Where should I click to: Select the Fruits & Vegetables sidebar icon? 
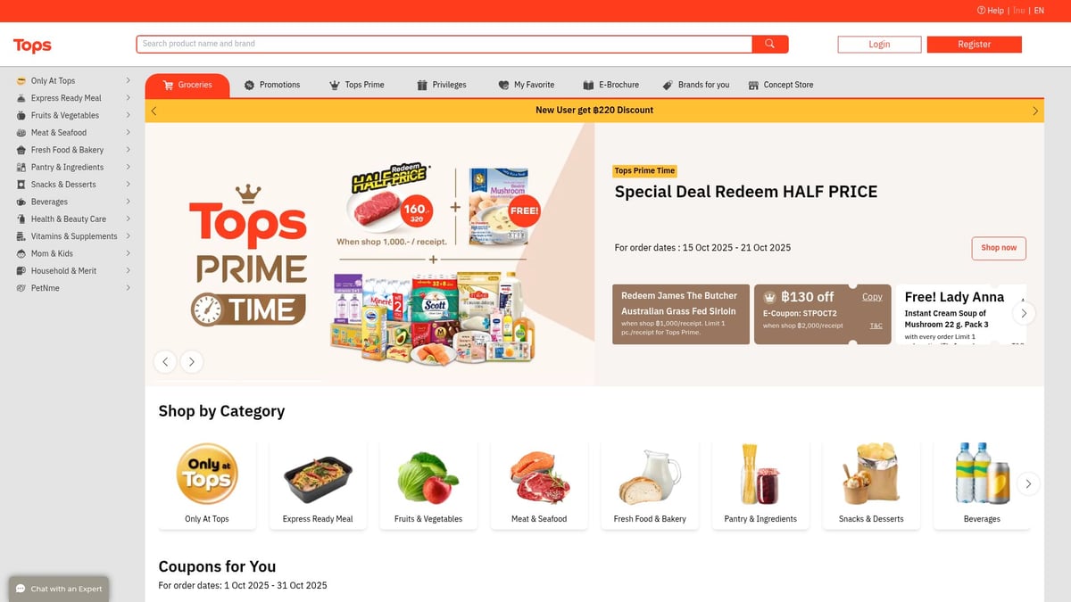tap(21, 115)
